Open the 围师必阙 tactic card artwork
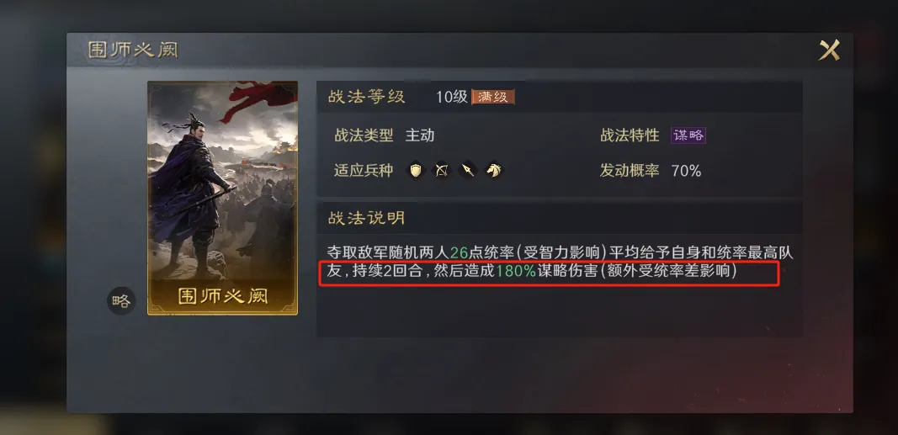 click(222, 198)
